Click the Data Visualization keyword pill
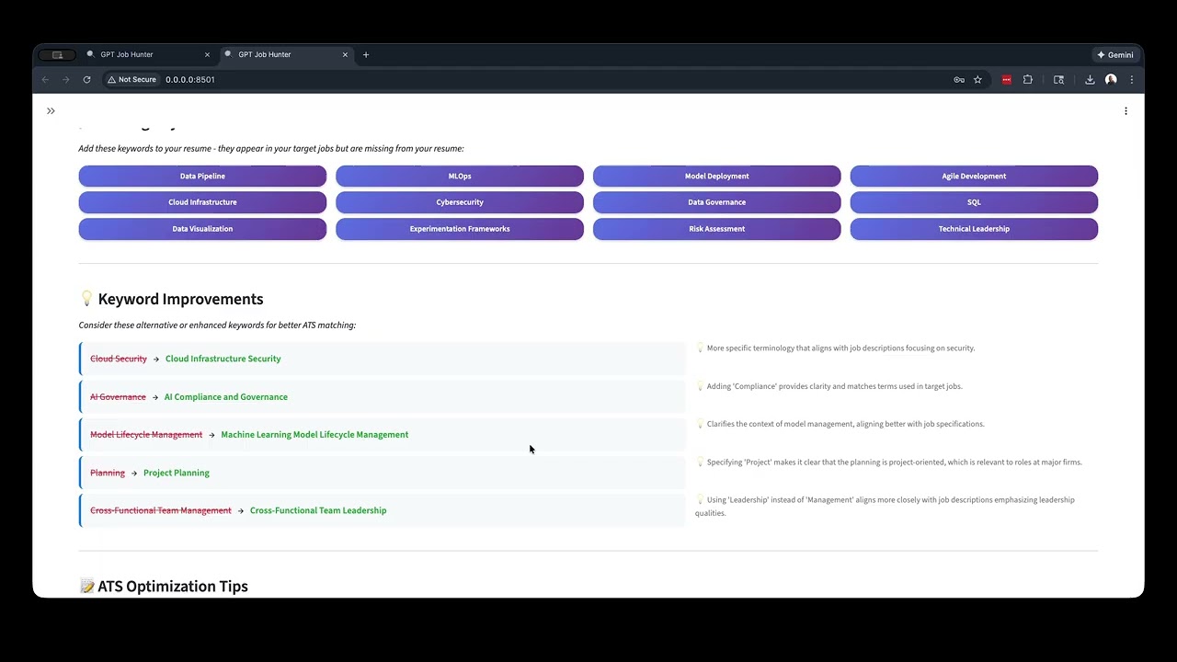Image resolution: width=1177 pixels, height=662 pixels. pyautogui.click(x=202, y=229)
